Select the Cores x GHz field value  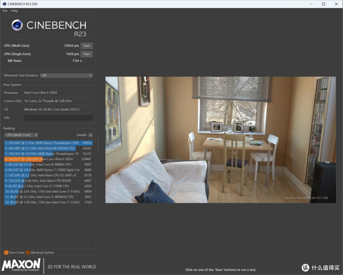tap(58, 101)
